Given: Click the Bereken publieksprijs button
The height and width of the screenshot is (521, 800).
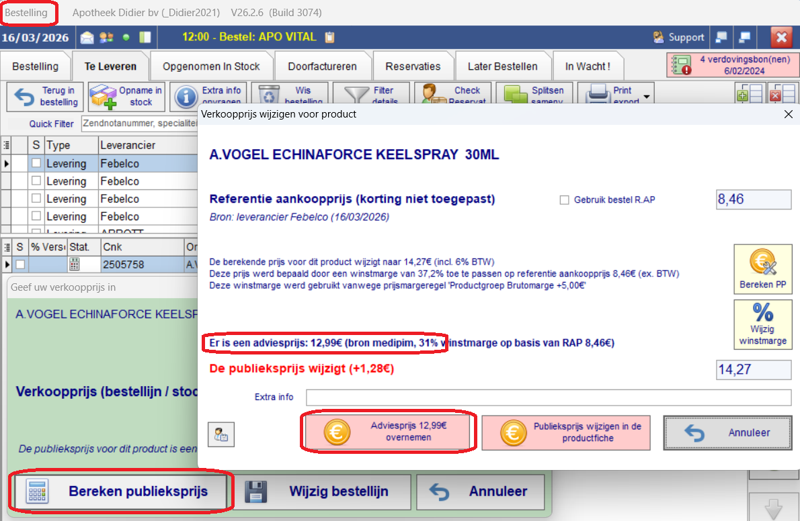Looking at the screenshot, I should 120,491.
